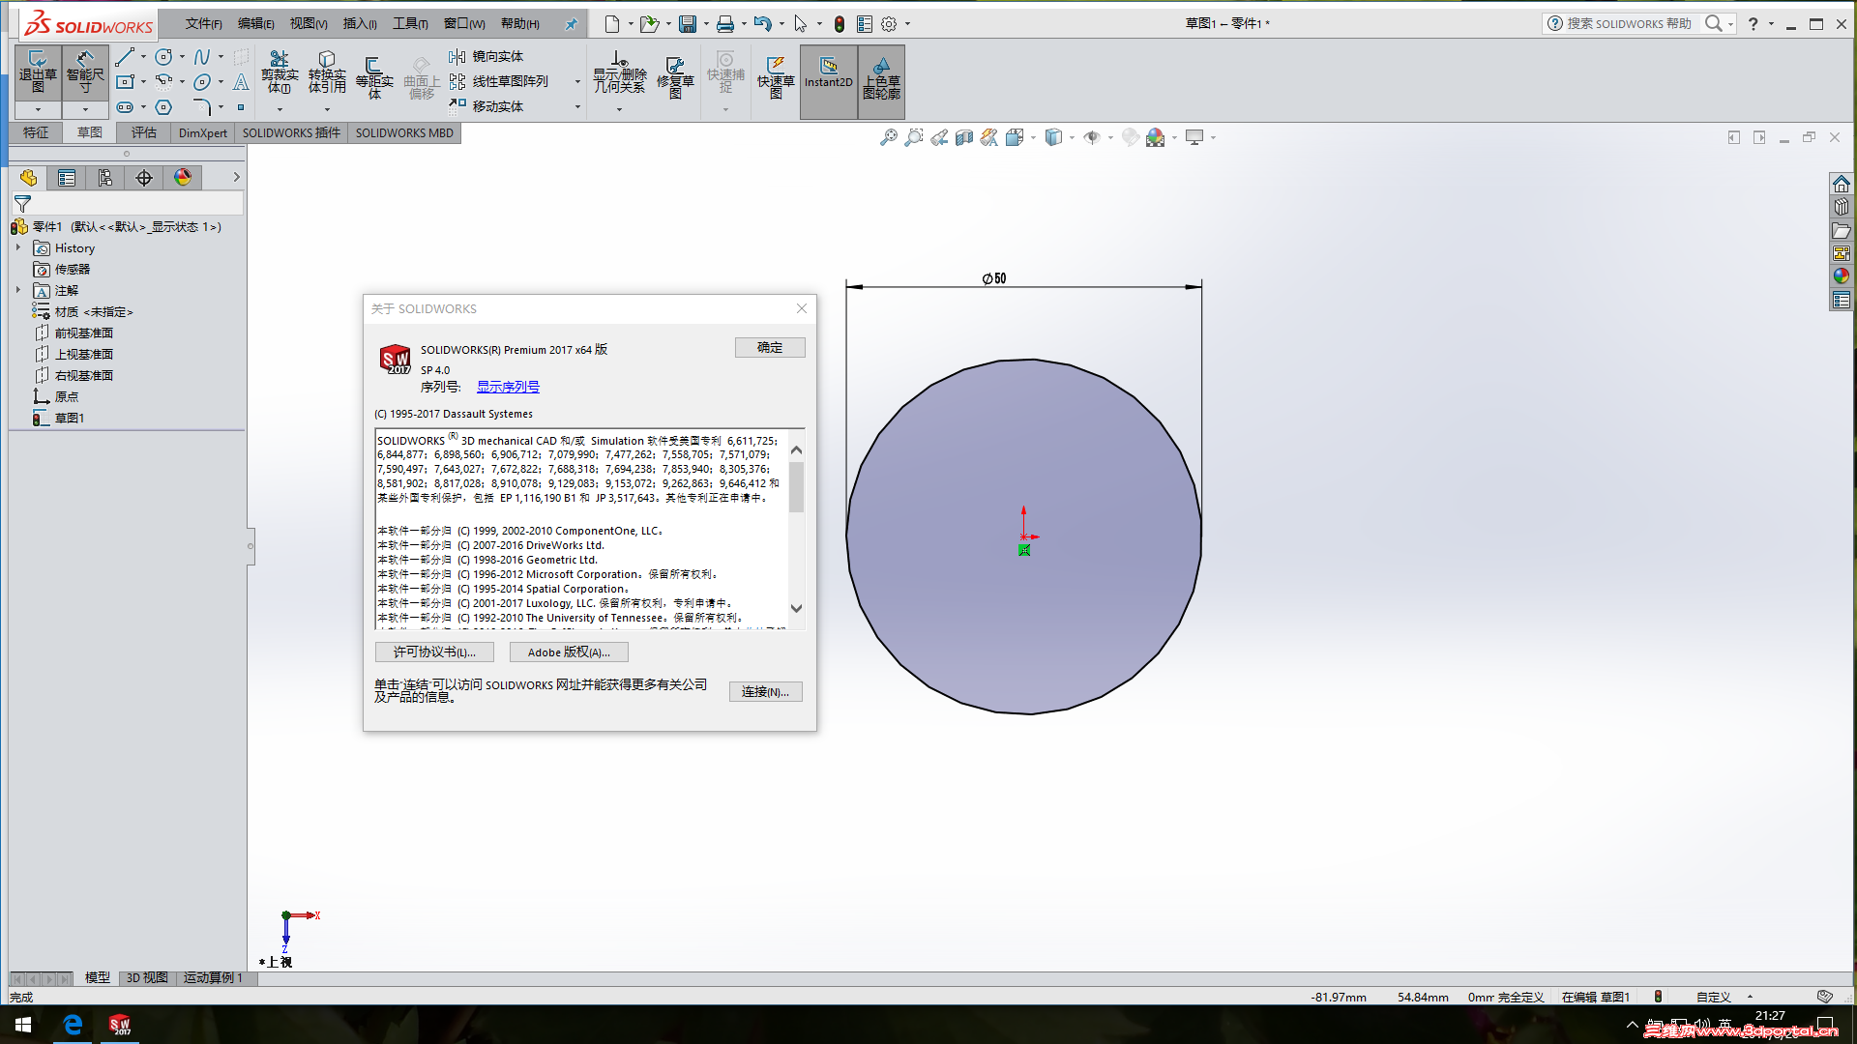Toggle Instant2D mode

point(828,73)
